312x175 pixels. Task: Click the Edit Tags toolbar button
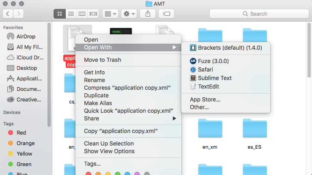point(166,14)
